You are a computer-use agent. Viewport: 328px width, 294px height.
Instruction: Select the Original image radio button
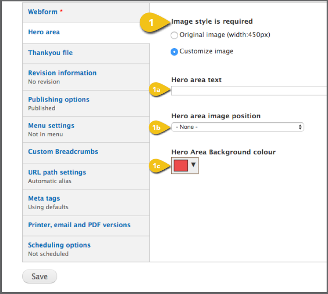174,35
